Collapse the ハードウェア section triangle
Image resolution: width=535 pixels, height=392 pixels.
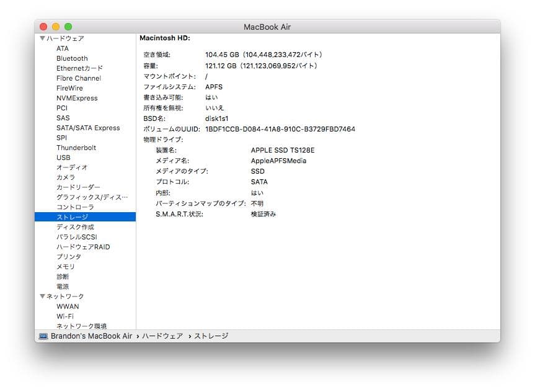[x=42, y=38]
